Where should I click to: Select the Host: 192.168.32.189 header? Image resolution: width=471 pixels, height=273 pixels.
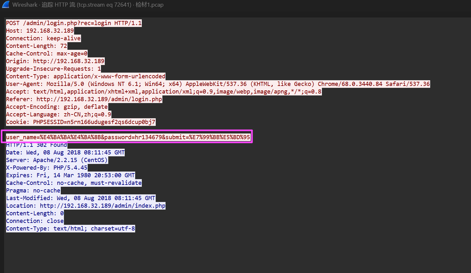pyautogui.click(x=40, y=31)
